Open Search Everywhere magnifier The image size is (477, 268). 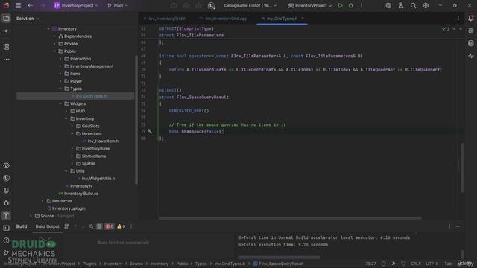point(413,5)
